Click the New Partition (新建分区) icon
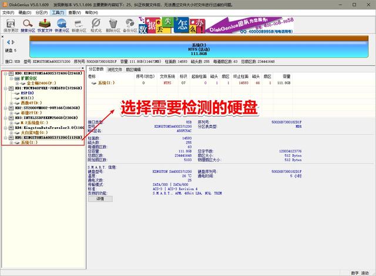The height and width of the screenshot is (276, 376). 79,26
